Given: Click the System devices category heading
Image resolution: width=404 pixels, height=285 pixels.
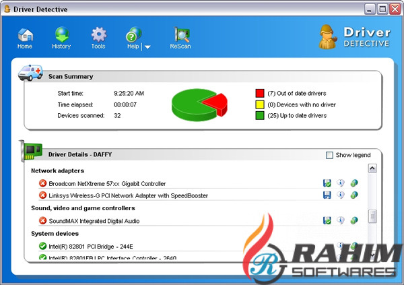Looking at the screenshot, I should click(x=55, y=234).
